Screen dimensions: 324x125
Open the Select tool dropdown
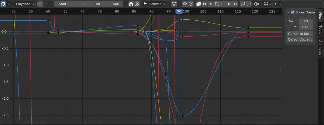click(x=154, y=4)
